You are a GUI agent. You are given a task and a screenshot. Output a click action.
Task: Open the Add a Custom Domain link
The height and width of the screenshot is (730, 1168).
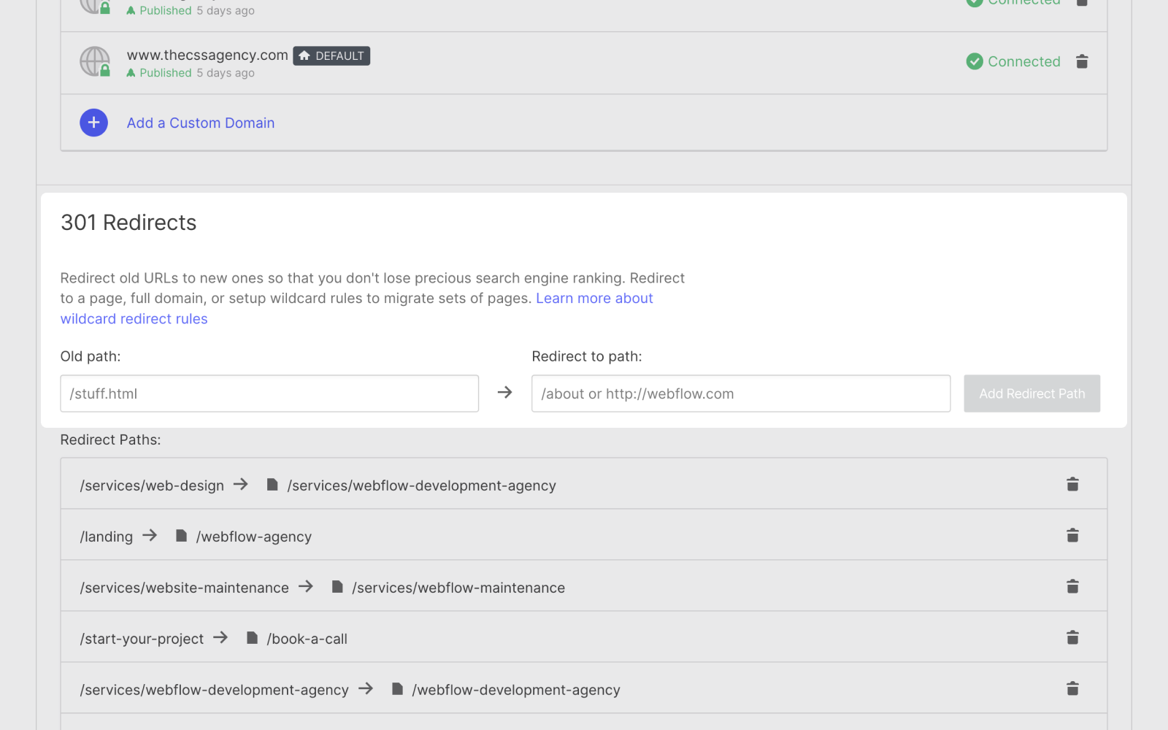[x=201, y=123]
